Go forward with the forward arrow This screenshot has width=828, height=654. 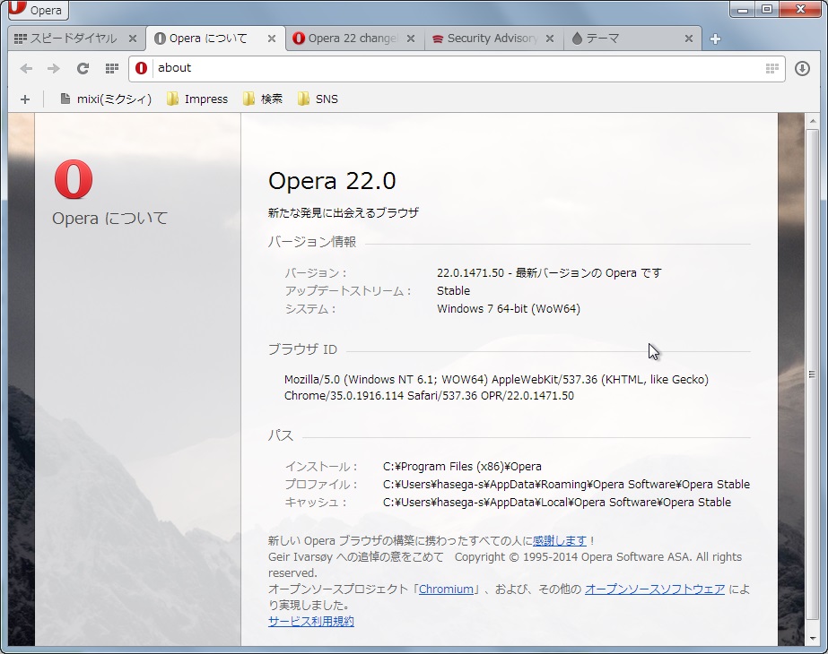click(53, 67)
